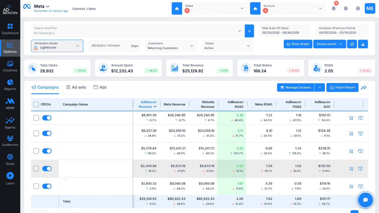Open the Dashboard sidebar item
379x213 pixels.
tap(10, 29)
